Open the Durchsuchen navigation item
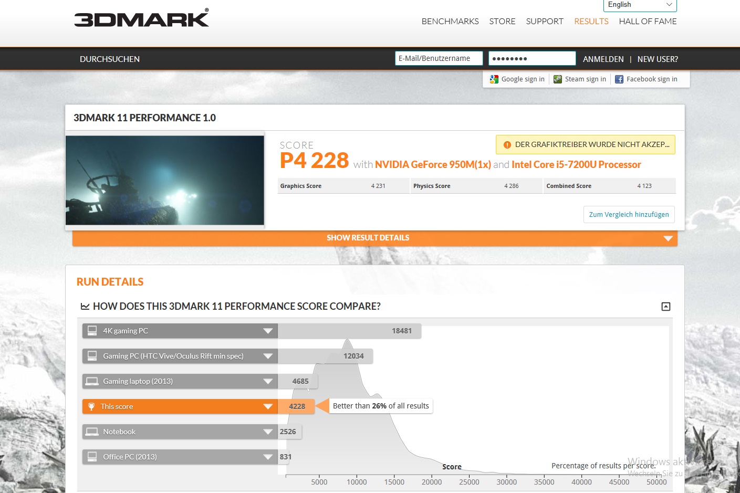The width and height of the screenshot is (740, 493). coord(110,59)
